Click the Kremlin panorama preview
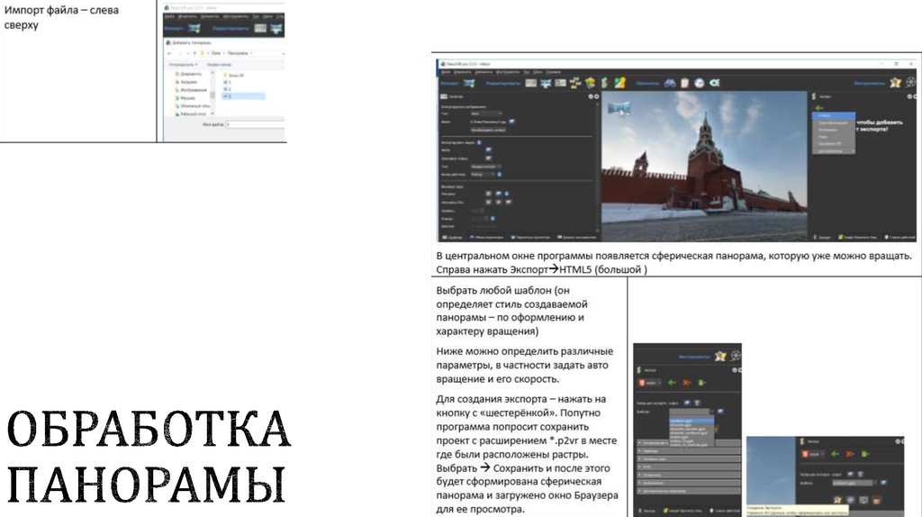The width and height of the screenshot is (922, 517). [704, 166]
